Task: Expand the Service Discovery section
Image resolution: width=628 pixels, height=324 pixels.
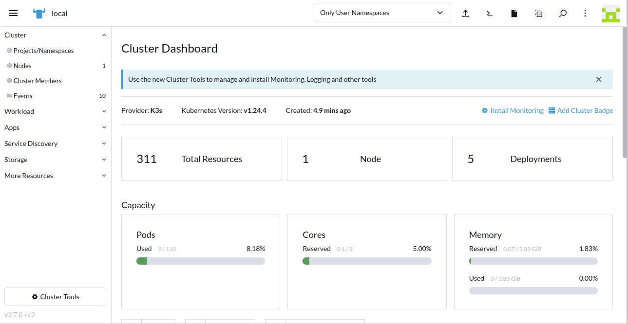Action: click(x=55, y=144)
